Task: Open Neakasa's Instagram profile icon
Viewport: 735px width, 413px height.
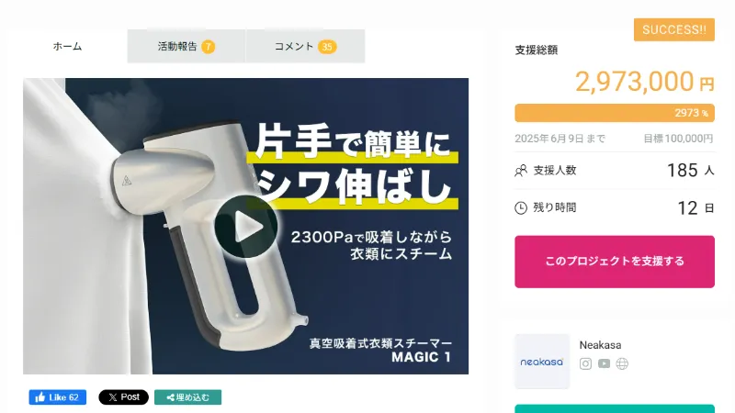Action: click(585, 363)
